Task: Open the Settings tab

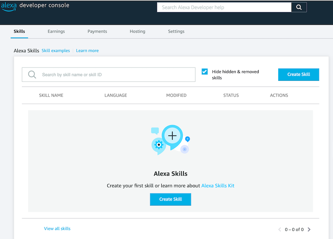Action: (x=176, y=31)
